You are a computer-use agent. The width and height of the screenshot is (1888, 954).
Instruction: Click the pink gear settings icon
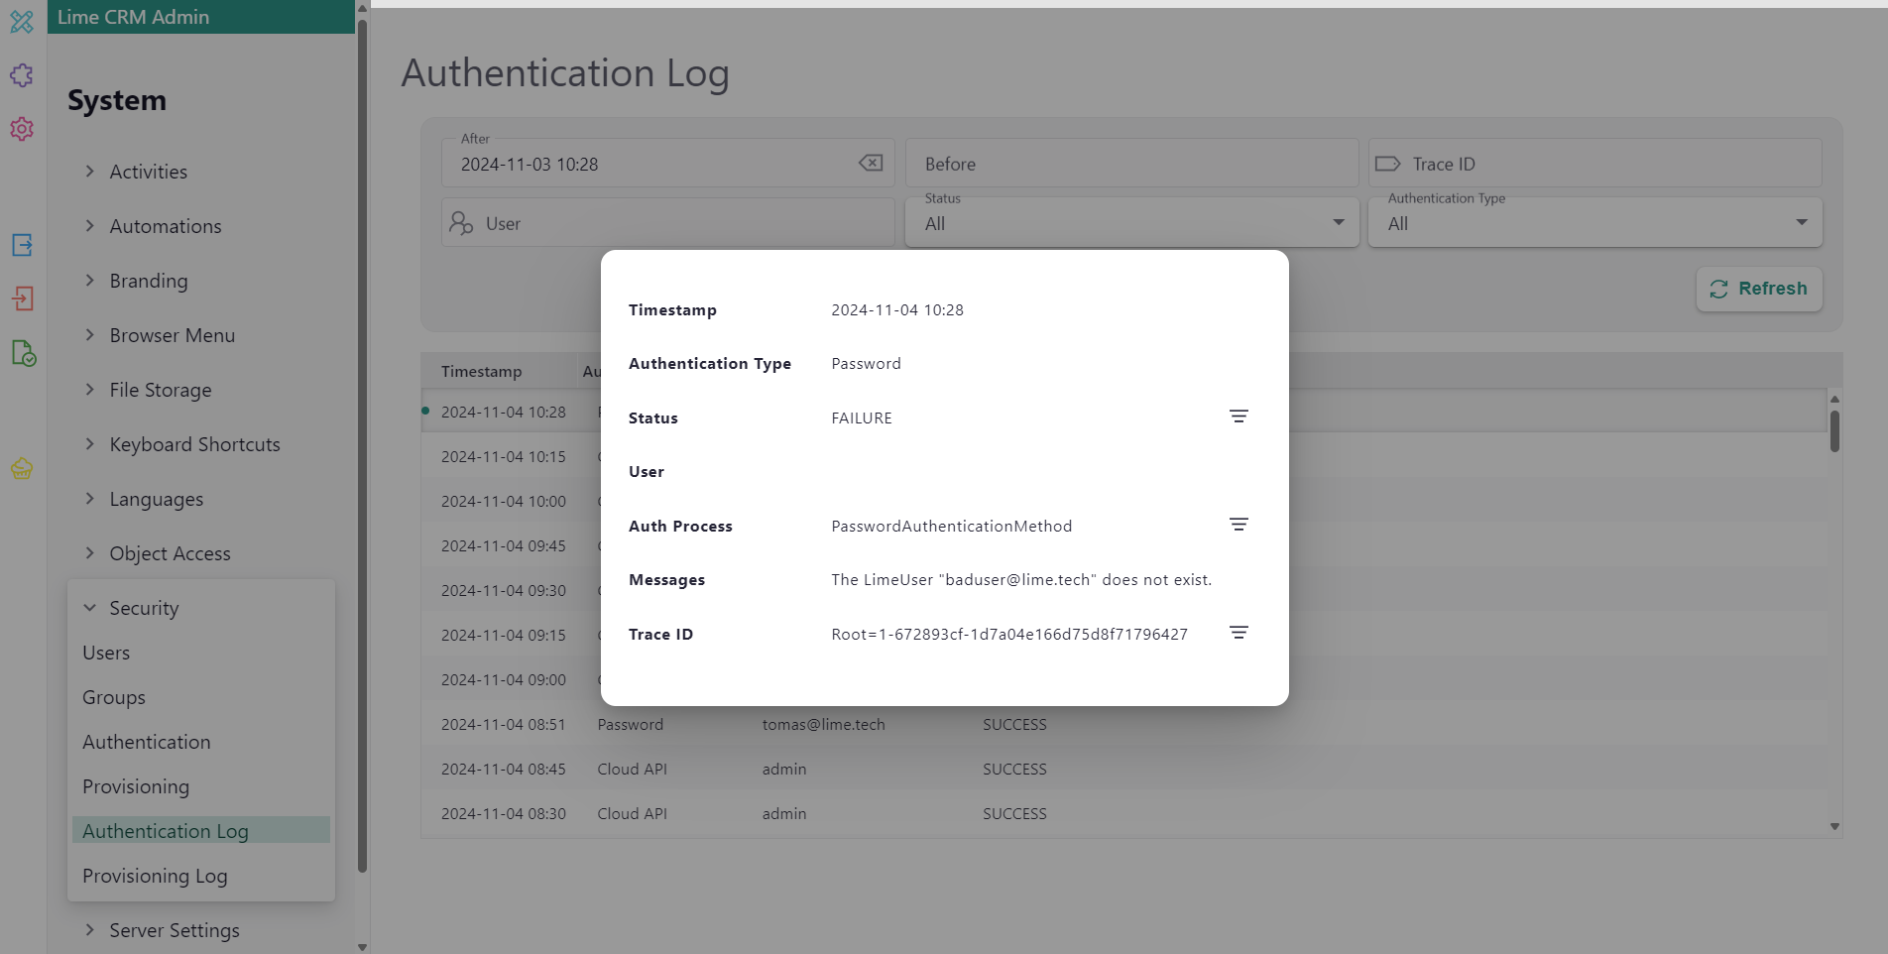click(x=22, y=129)
